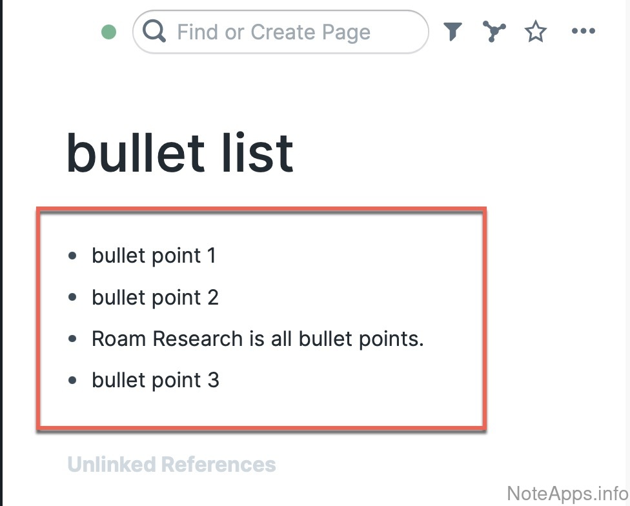Click the bullet dot of 'bullet point 2'
This screenshot has height=506, width=630.
tap(72, 298)
